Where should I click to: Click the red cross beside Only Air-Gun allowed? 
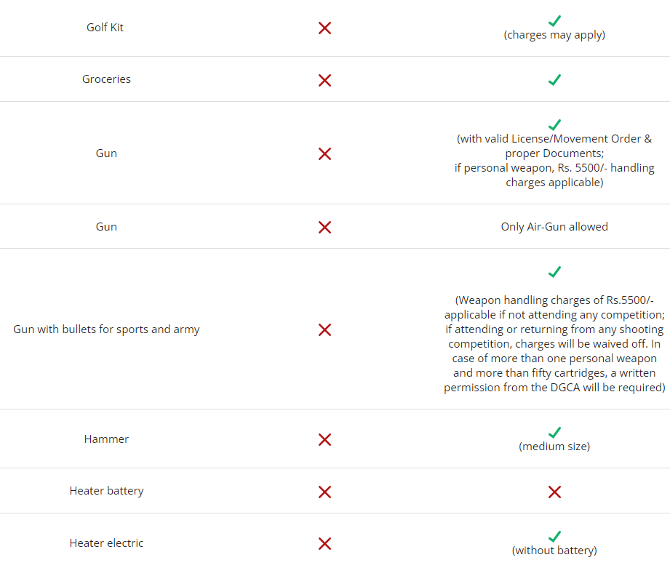pos(324,227)
